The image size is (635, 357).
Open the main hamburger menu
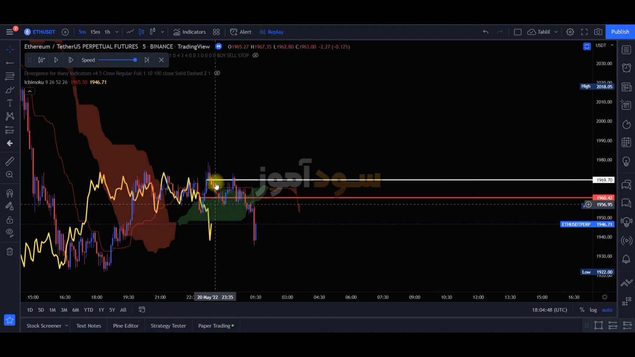10,32
